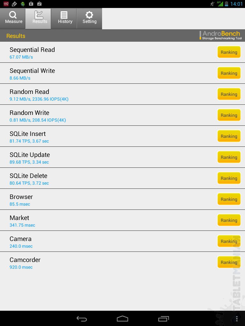
Task: Open the Measure tab
Action: click(x=13, y=18)
